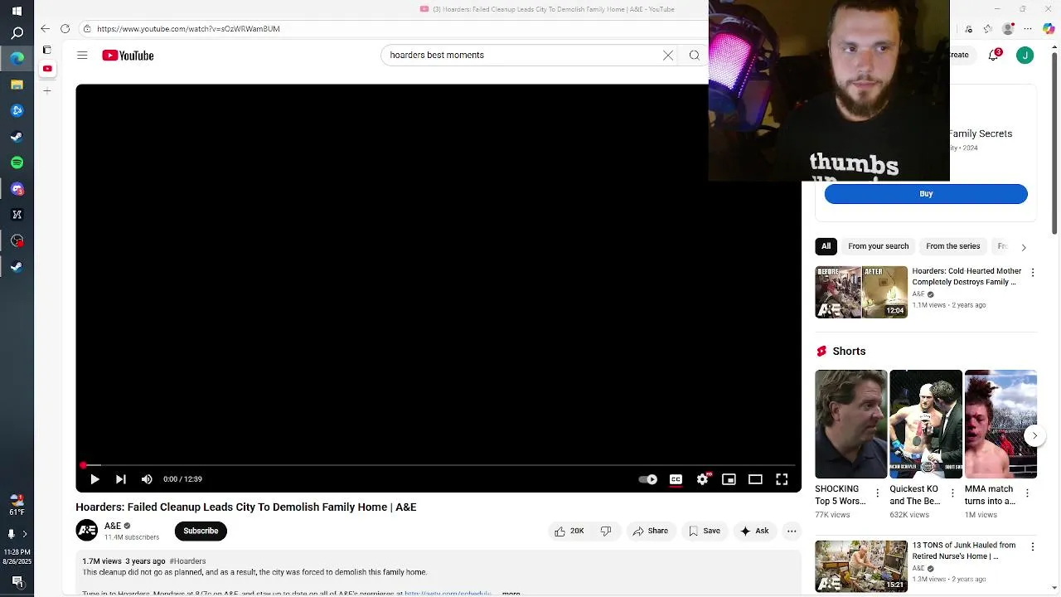Open the 'SHOCKING Top 5 Wors...' short

coord(850,424)
